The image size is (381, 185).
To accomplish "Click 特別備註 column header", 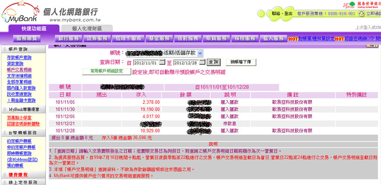I will click(356, 95).
